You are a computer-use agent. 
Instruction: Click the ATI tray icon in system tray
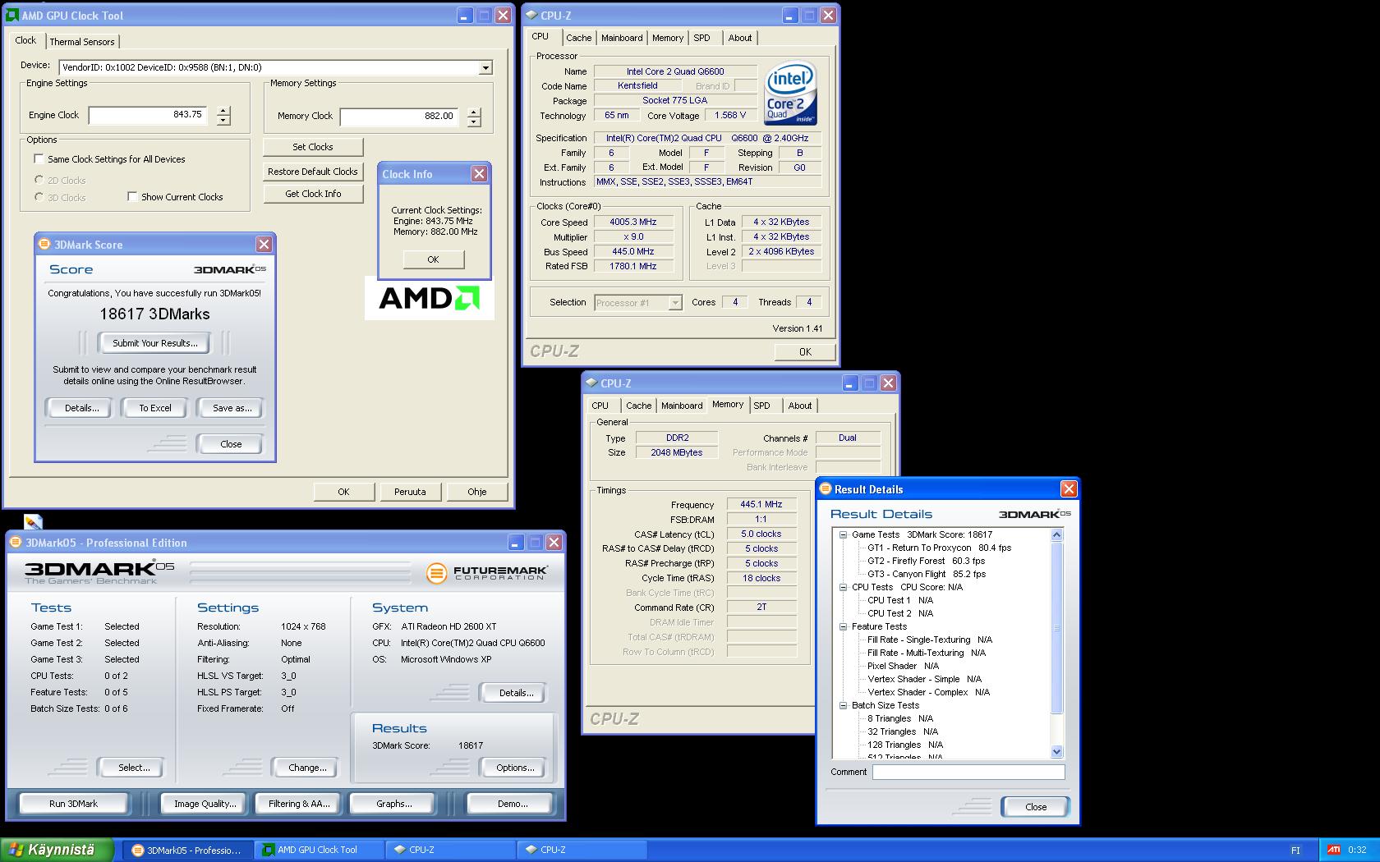tap(1334, 850)
